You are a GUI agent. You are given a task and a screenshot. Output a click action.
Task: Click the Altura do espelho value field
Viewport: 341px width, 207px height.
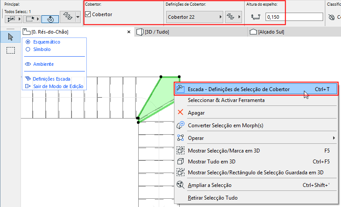(x=294, y=17)
